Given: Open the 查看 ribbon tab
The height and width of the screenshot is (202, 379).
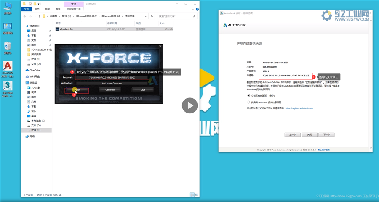Looking at the screenshot, I should click(x=58, y=9).
